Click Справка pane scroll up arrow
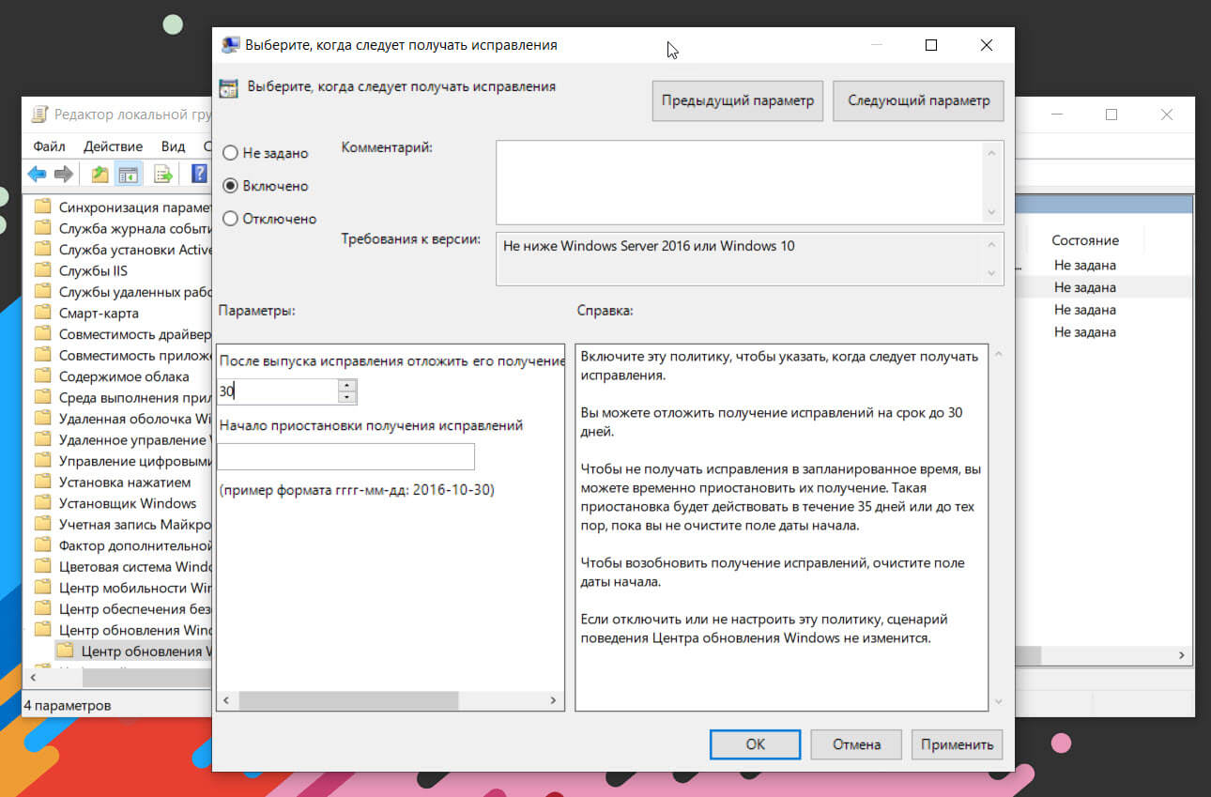 (x=997, y=354)
